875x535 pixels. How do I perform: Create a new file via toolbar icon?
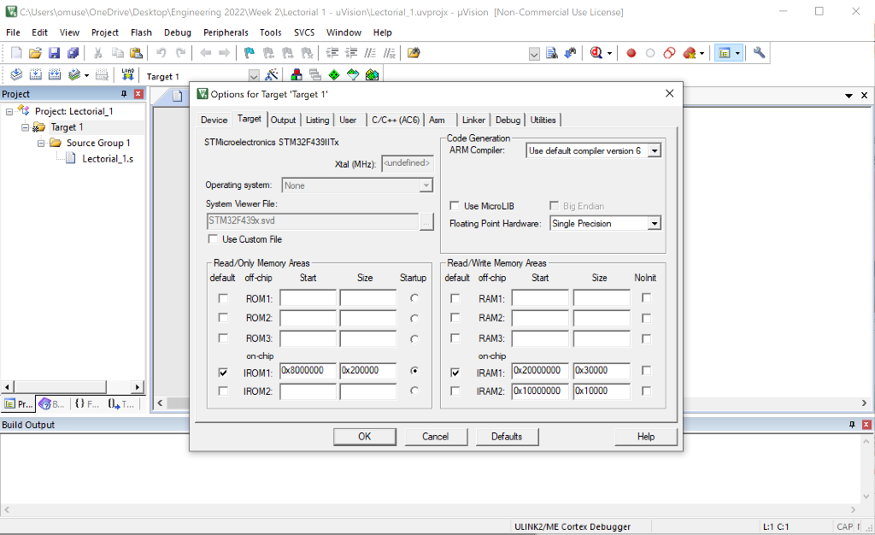pos(16,53)
